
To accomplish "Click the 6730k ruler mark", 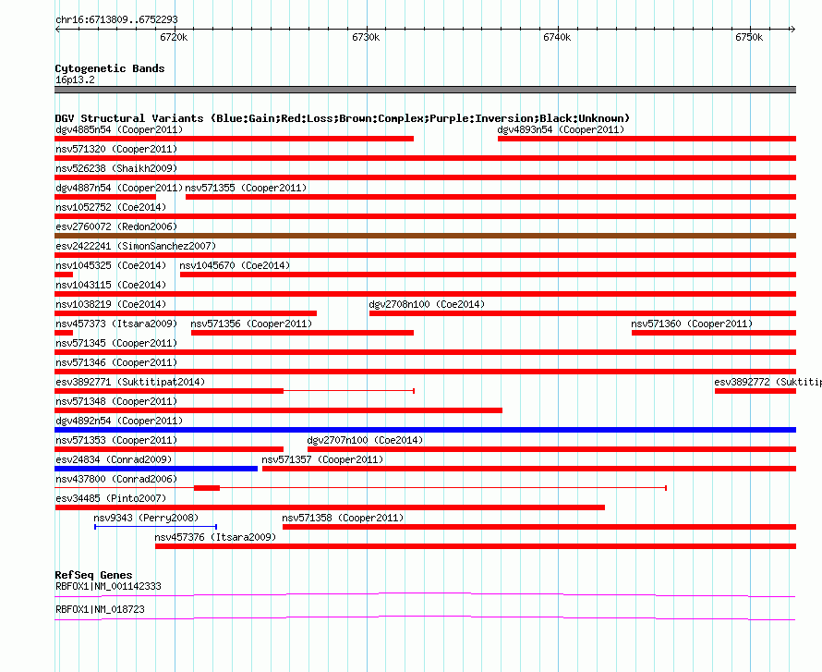I will tap(366, 37).
